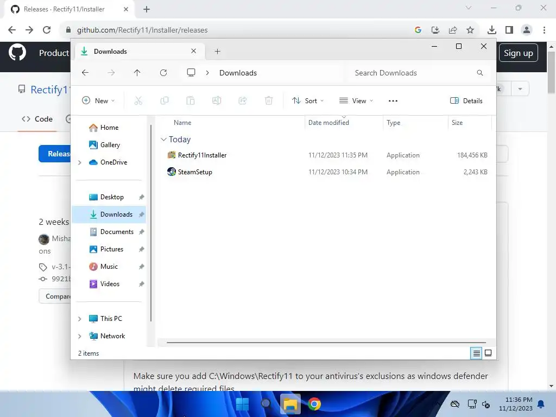Screen dimensions: 556x417
Task: Open the Code tab on GitHub
Action: coord(37,119)
